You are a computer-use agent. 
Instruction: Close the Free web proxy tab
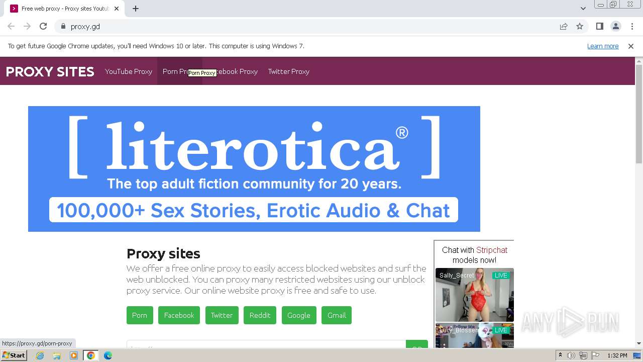pos(117,9)
